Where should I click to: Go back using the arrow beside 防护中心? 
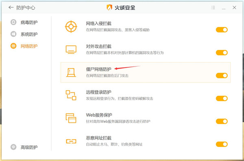coord(11,7)
